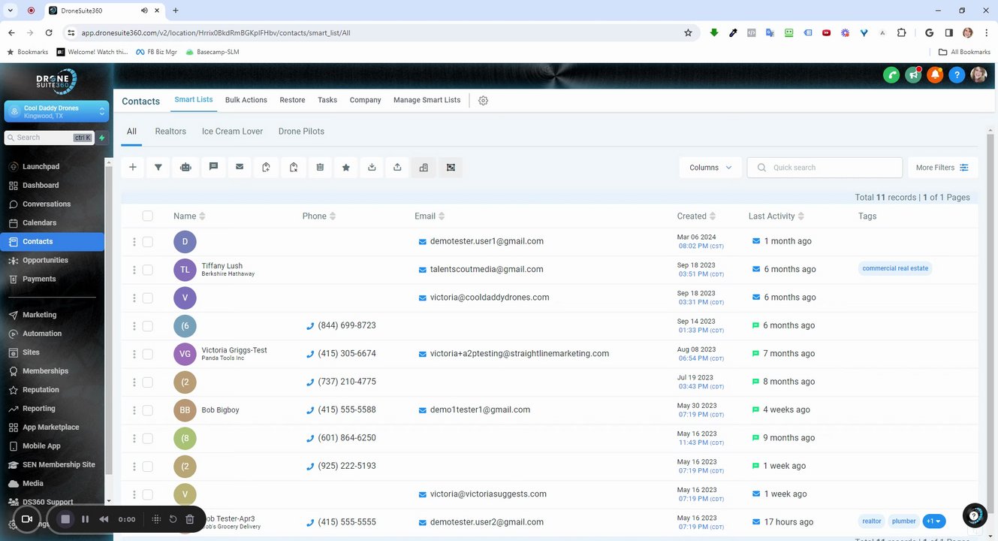Select the Victoria Griggs-Test row checkbox
This screenshot has height=541, width=998.
147,354
